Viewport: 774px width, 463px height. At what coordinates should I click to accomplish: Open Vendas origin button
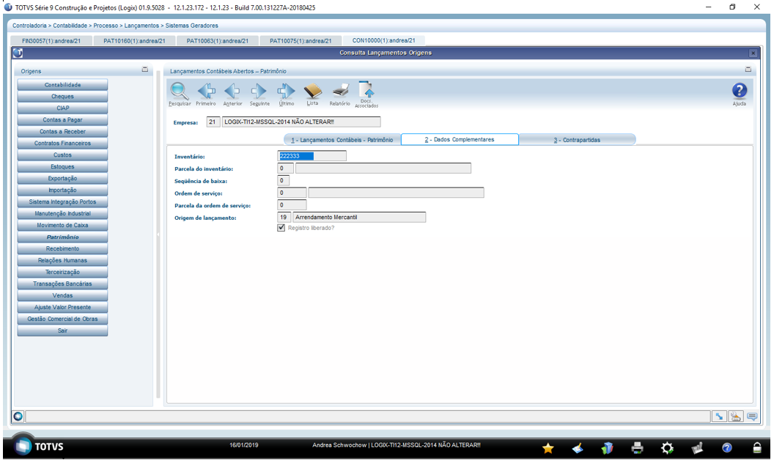coord(63,296)
